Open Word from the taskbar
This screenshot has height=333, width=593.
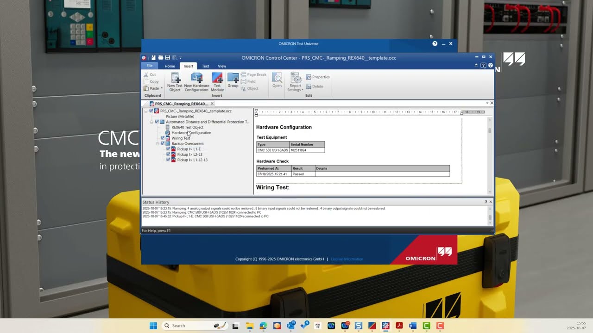pyautogui.click(x=413, y=326)
